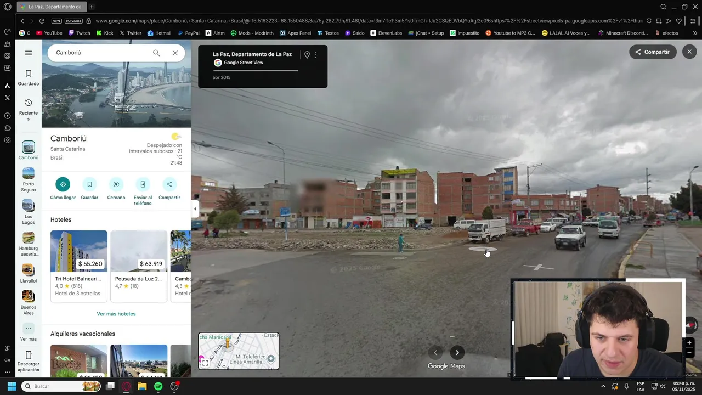This screenshot has width=702, height=395.
Task: Expand the minimap fullscreen icon
Action: tap(205, 363)
